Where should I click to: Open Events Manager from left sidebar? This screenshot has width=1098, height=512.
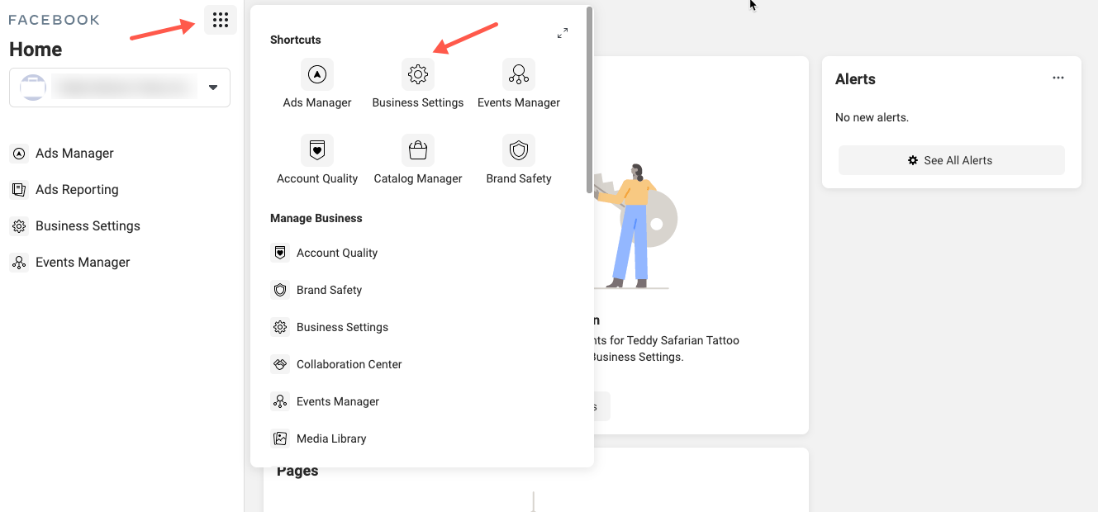point(83,263)
